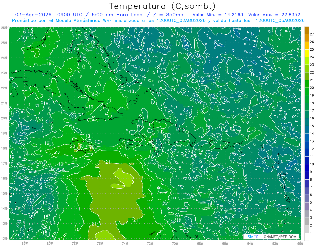Select the 'Valor Max. = 22.8352' readout
Screen dimensions: 319x247
click(x=274, y=15)
